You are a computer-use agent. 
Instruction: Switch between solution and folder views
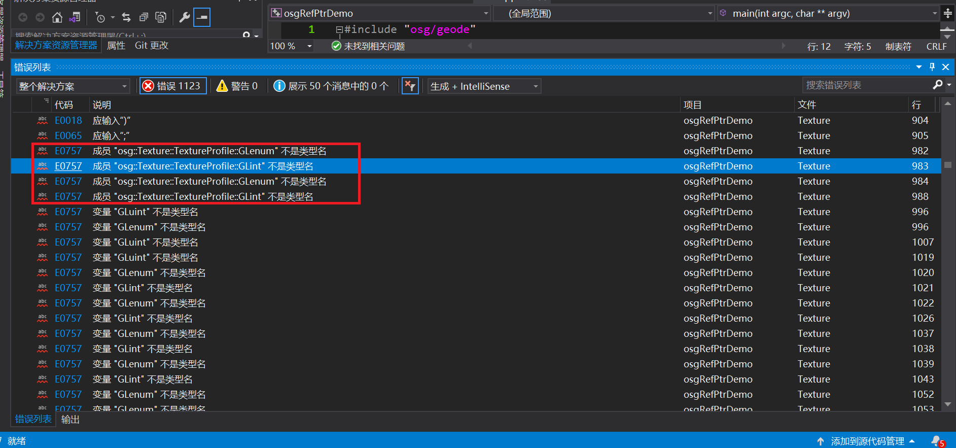click(x=75, y=17)
